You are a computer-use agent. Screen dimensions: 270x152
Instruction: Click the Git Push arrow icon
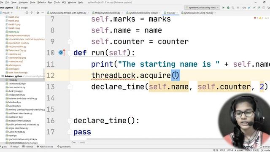coord(259,8)
